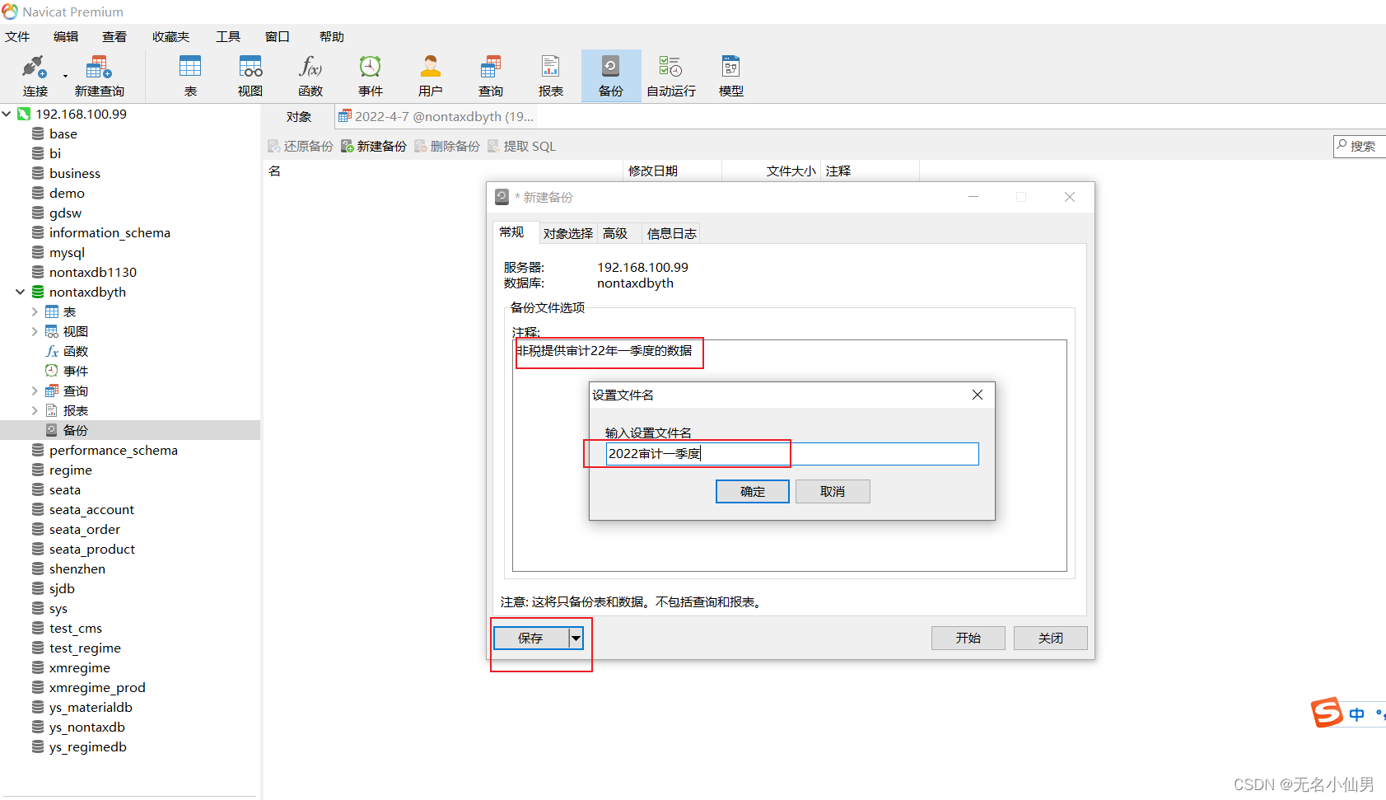Click the Sogou input method icon
This screenshot has width=1386, height=800.
(1327, 713)
